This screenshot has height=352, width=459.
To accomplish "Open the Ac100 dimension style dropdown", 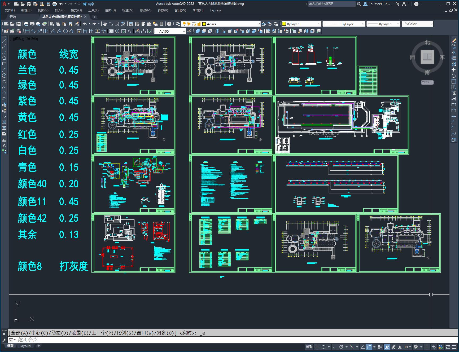I will [x=184, y=31].
